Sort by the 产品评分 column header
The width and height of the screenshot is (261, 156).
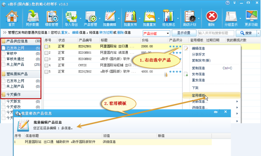(x=178, y=40)
